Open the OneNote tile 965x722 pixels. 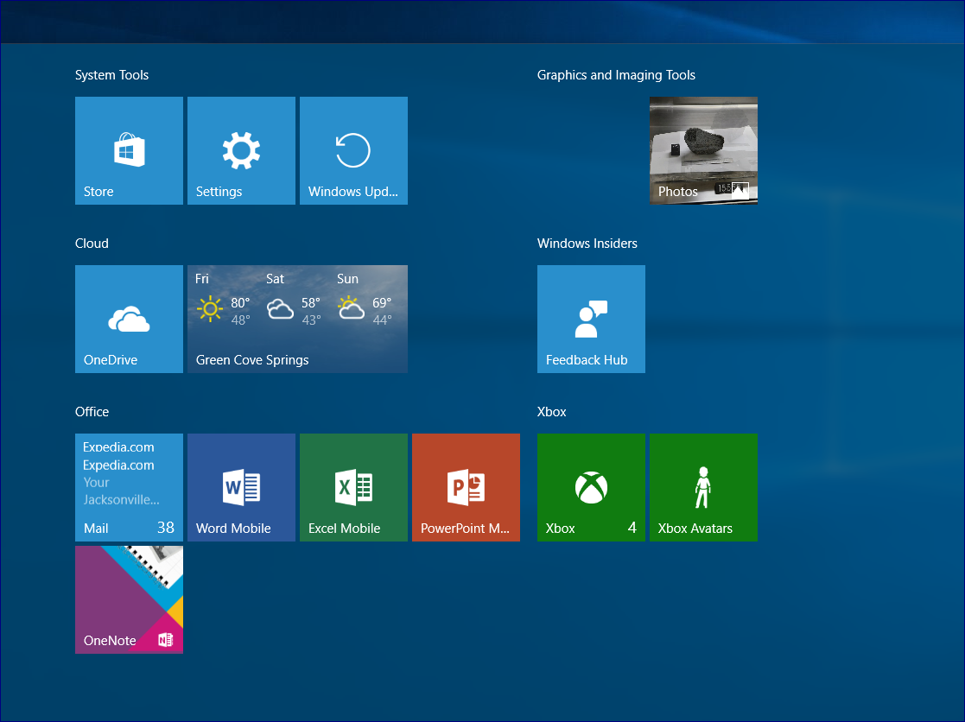[129, 599]
